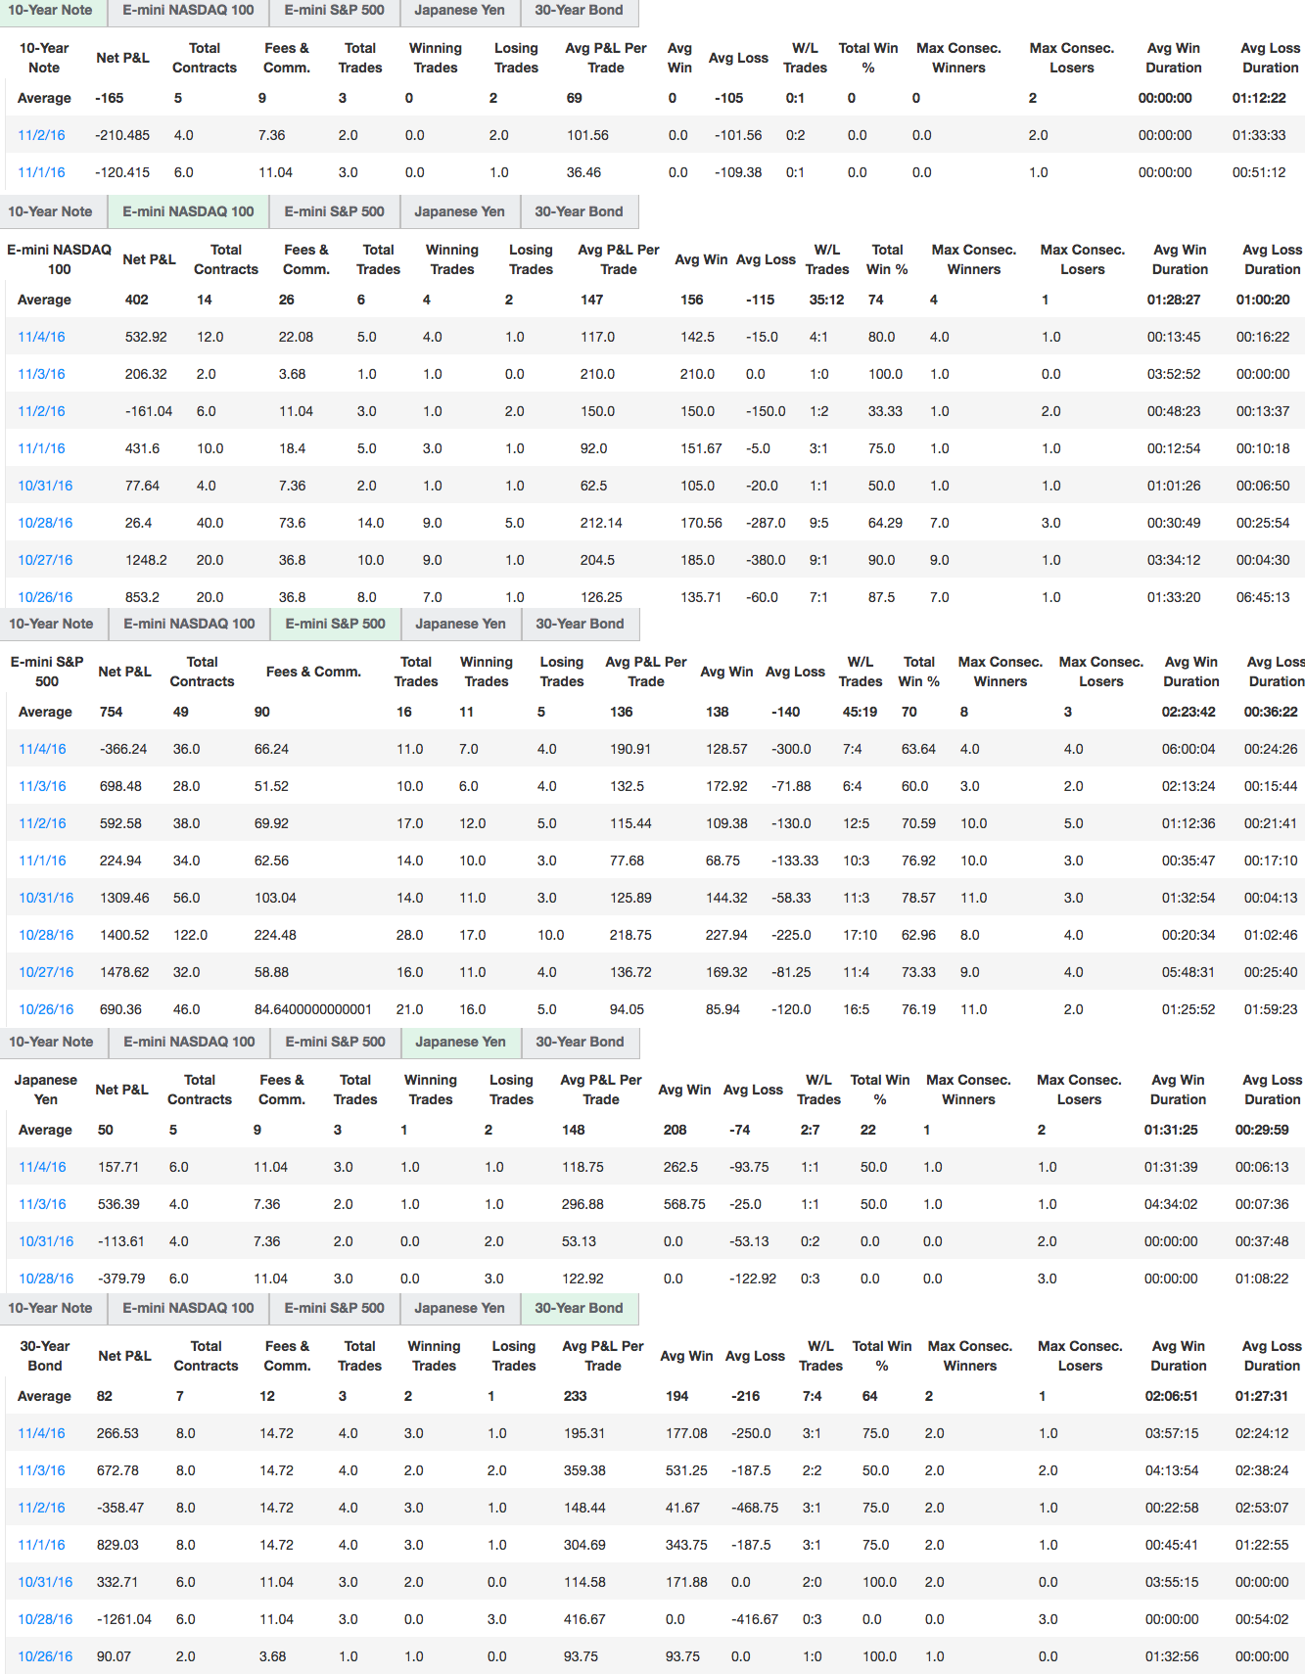Click the 296.88 avg P&L per trade value
Image resolution: width=1305 pixels, height=1675 pixels.
(x=583, y=1204)
